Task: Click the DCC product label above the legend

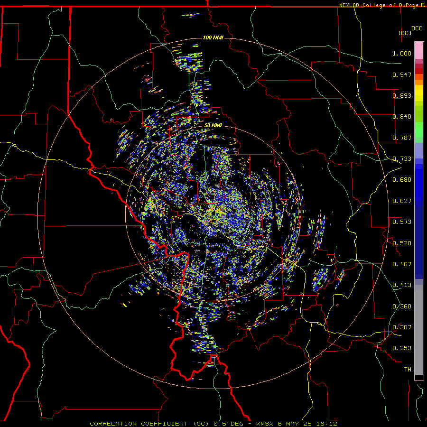Action: click(417, 28)
